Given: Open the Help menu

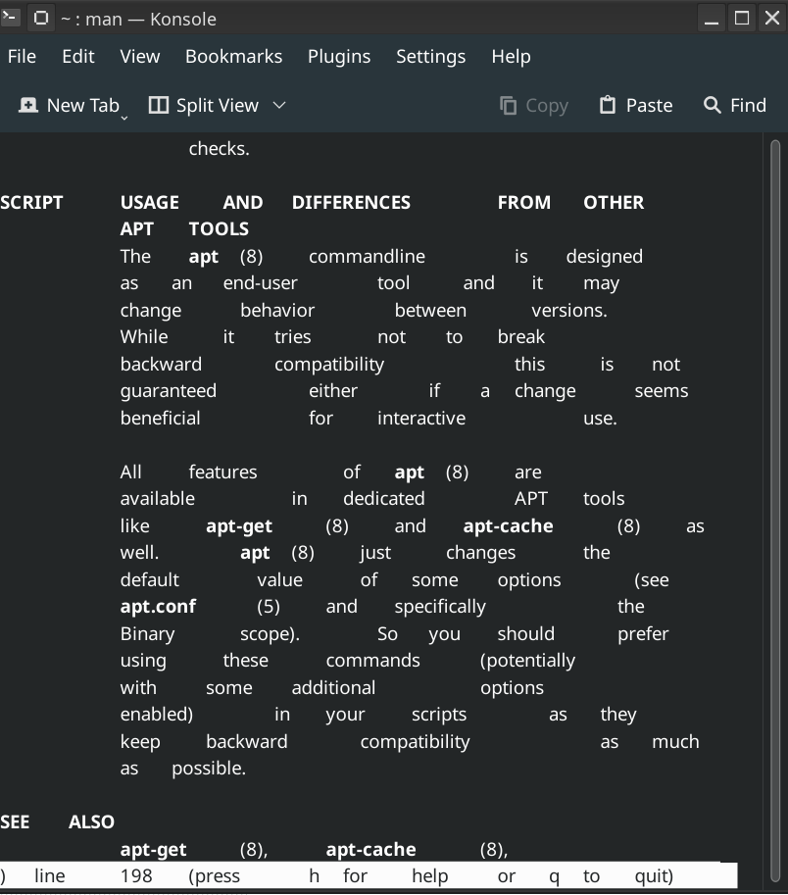Looking at the screenshot, I should coord(511,57).
